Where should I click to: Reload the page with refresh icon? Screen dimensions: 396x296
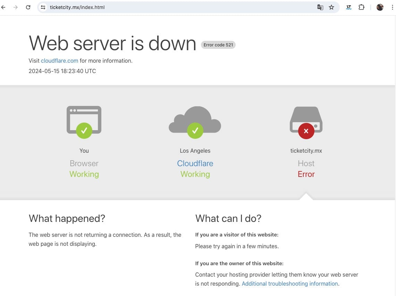tap(28, 7)
